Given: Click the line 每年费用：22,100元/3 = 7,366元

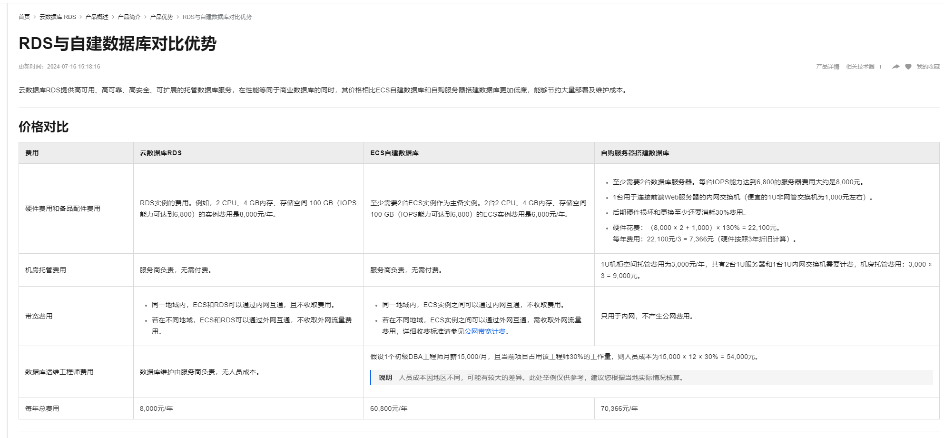Looking at the screenshot, I should coord(706,239).
